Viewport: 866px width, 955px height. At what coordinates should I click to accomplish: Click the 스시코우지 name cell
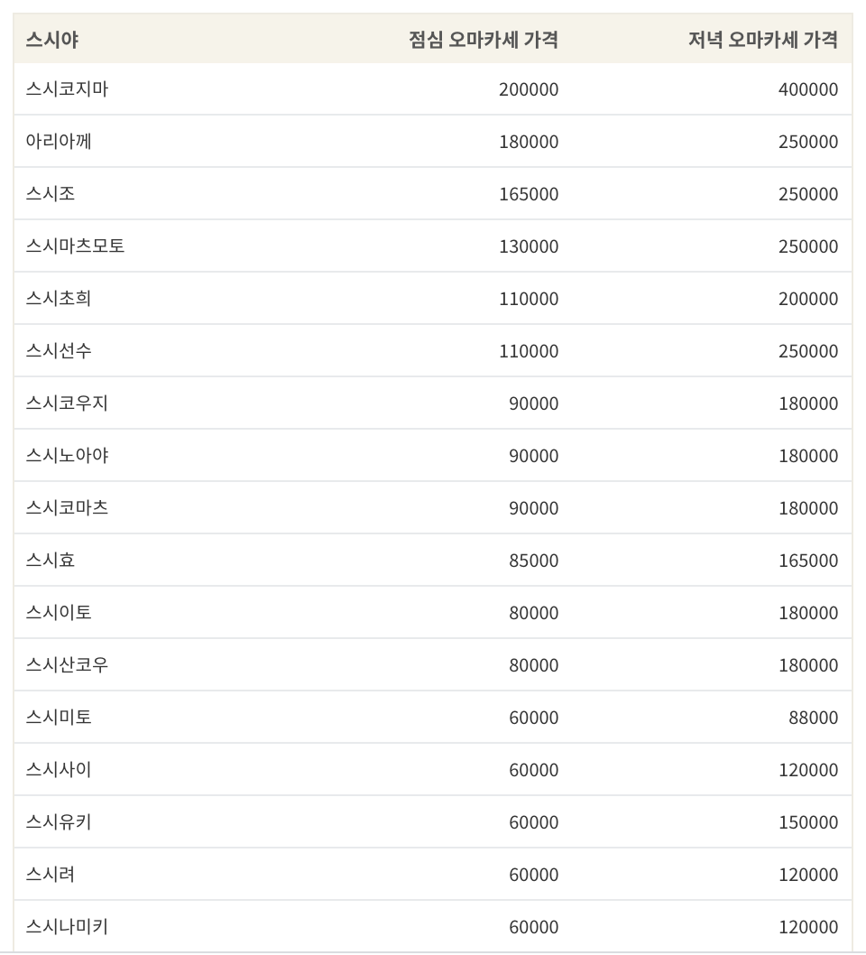click(x=67, y=403)
